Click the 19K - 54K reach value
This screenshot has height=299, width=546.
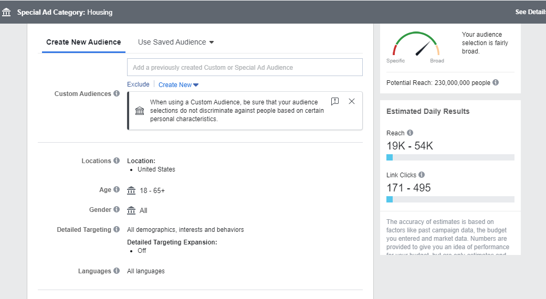click(410, 146)
